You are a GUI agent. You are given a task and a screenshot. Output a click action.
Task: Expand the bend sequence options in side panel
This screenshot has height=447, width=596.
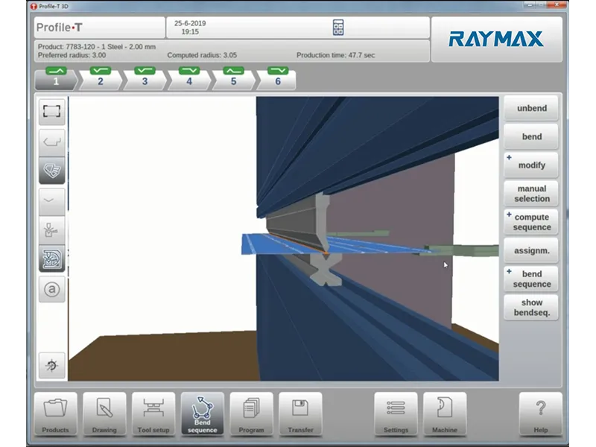pos(531,279)
